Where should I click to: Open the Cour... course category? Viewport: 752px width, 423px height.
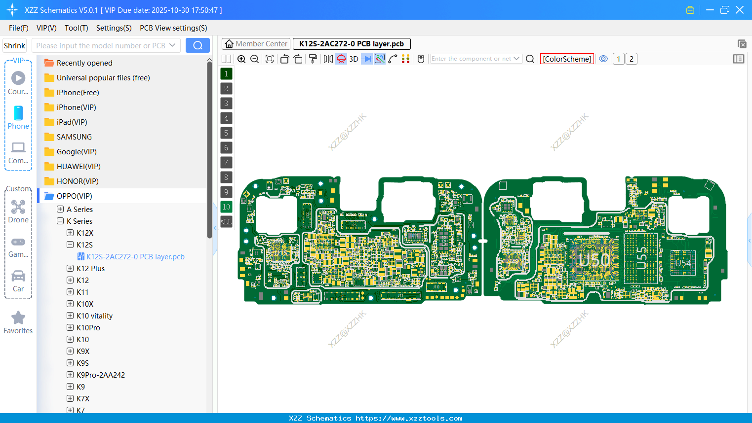pyautogui.click(x=18, y=83)
